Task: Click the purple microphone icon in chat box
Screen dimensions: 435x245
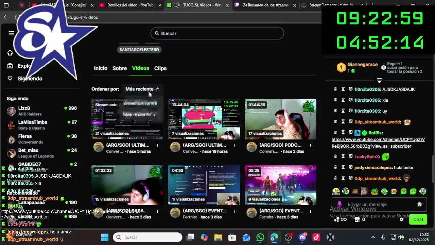Action: click(x=339, y=205)
